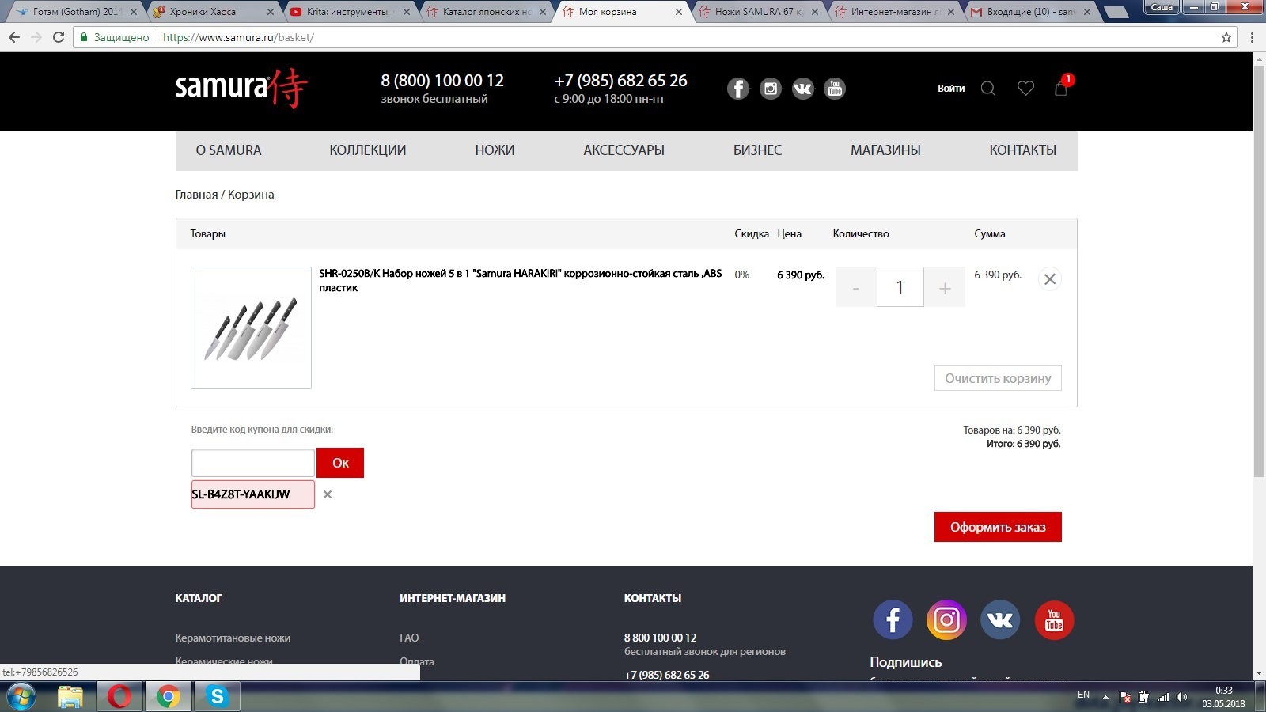This screenshot has width=1266, height=712.
Task: Click the large VK icon in the footer
Action: point(1000,619)
